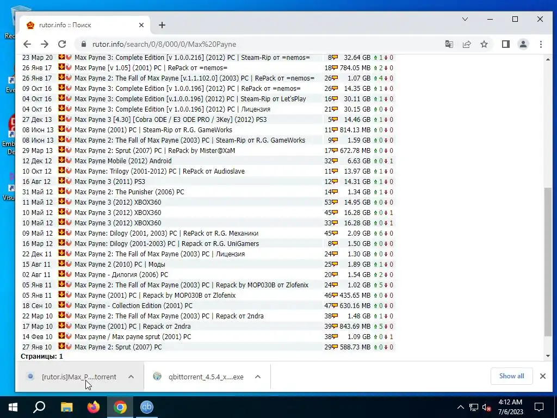Open magnet link for Max Payne Mobile Android
The width and height of the screenshot is (557, 418).
[x=69, y=161]
